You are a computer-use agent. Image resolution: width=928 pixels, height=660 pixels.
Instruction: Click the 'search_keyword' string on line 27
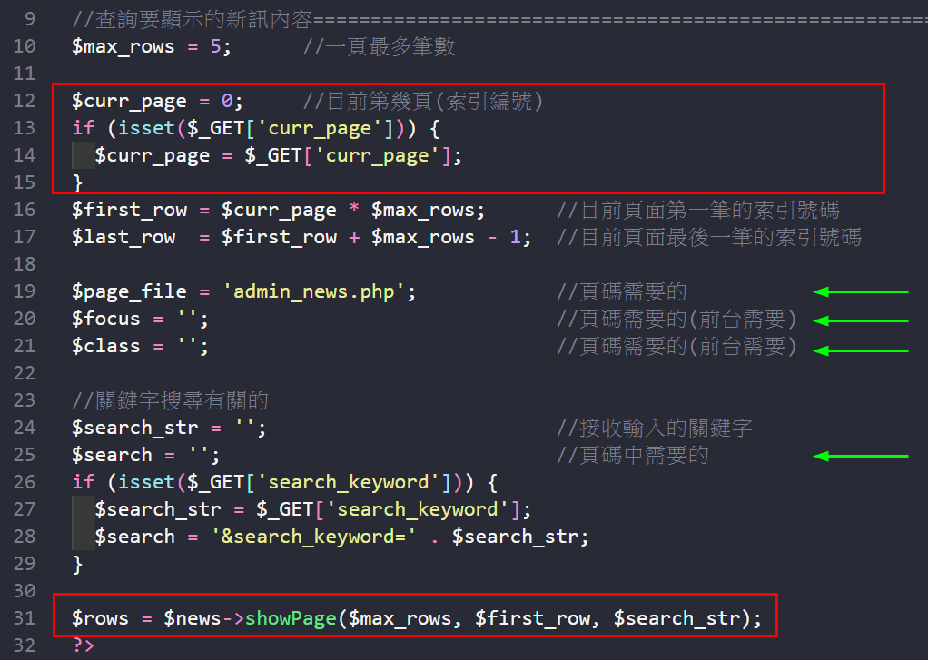click(x=430, y=509)
